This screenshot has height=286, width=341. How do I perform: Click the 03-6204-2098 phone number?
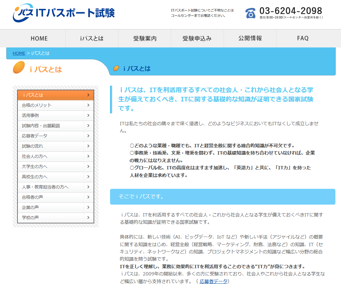tap(291, 11)
